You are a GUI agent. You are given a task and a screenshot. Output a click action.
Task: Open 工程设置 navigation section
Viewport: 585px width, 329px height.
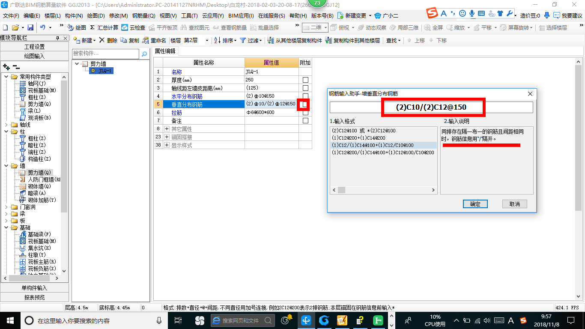pyautogui.click(x=34, y=47)
